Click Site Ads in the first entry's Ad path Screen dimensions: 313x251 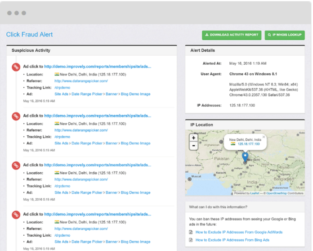62,94
